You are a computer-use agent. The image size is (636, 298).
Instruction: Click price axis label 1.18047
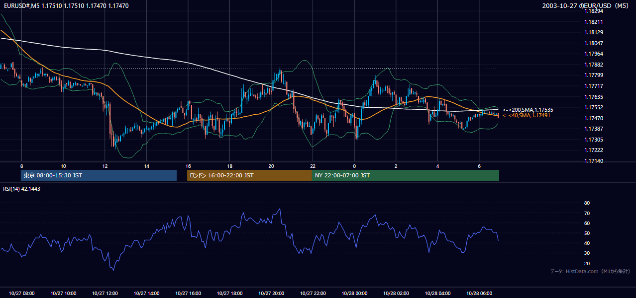pyautogui.click(x=594, y=43)
